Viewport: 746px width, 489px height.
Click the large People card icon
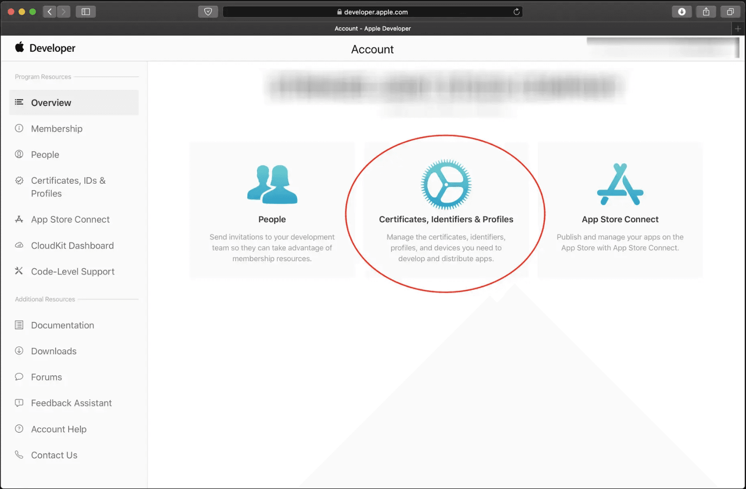pyautogui.click(x=272, y=184)
